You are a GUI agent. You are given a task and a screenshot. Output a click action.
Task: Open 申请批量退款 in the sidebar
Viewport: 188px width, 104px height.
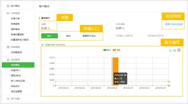coord(17,34)
